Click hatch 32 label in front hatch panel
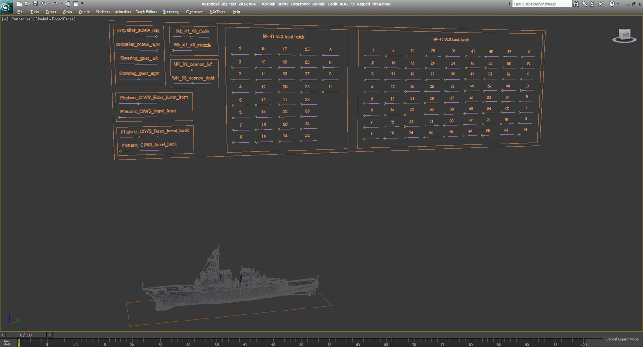Image resolution: width=643 pixels, height=347 pixels. pyautogui.click(x=307, y=135)
